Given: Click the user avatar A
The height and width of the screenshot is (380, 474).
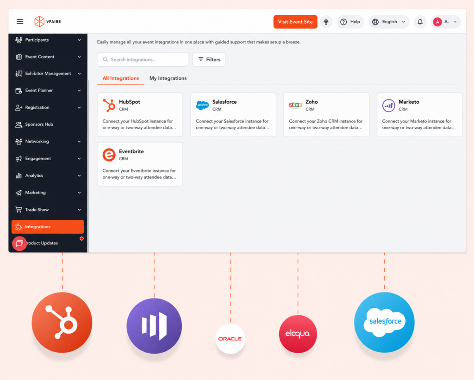Looking at the screenshot, I should [437, 22].
